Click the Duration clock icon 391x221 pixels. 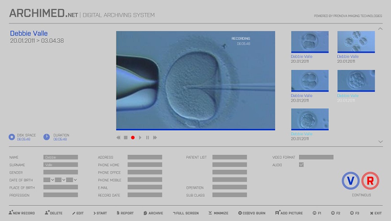pos(46,137)
